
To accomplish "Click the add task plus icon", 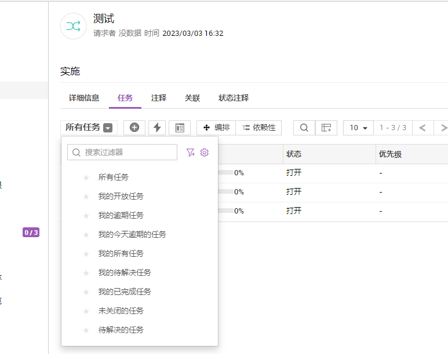I will click(134, 128).
